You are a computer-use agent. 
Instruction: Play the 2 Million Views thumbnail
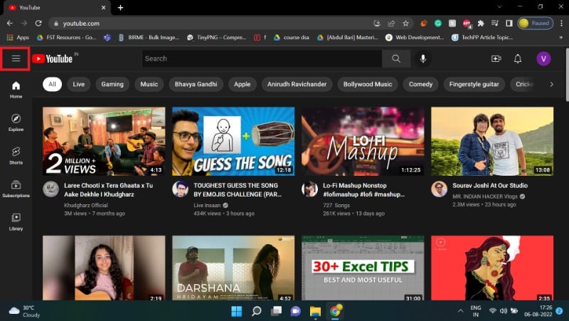104,141
